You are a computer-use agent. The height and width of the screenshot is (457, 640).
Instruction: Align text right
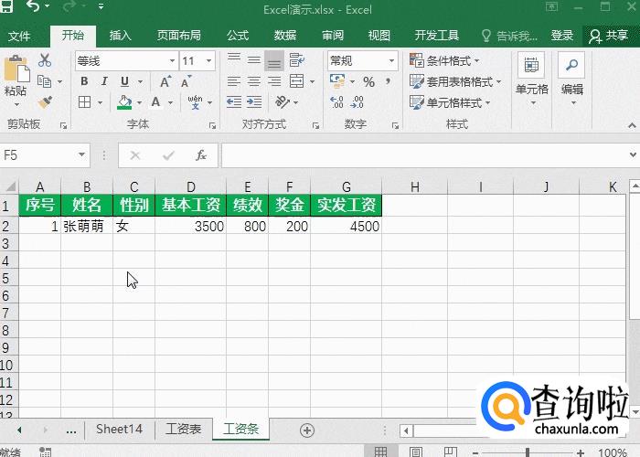pos(274,81)
